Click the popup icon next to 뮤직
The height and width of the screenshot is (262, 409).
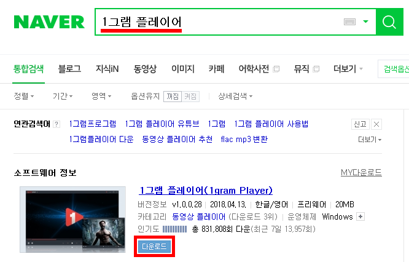point(316,69)
